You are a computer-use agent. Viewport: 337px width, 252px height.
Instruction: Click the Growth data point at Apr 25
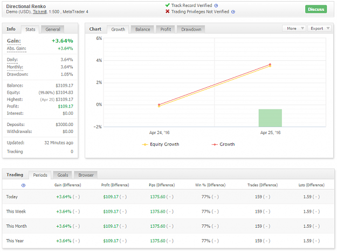coord(270,65)
